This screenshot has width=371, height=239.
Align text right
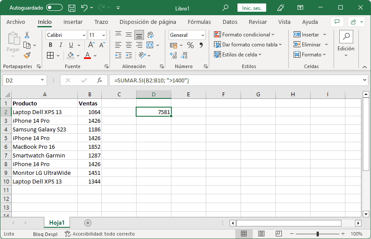point(139,45)
